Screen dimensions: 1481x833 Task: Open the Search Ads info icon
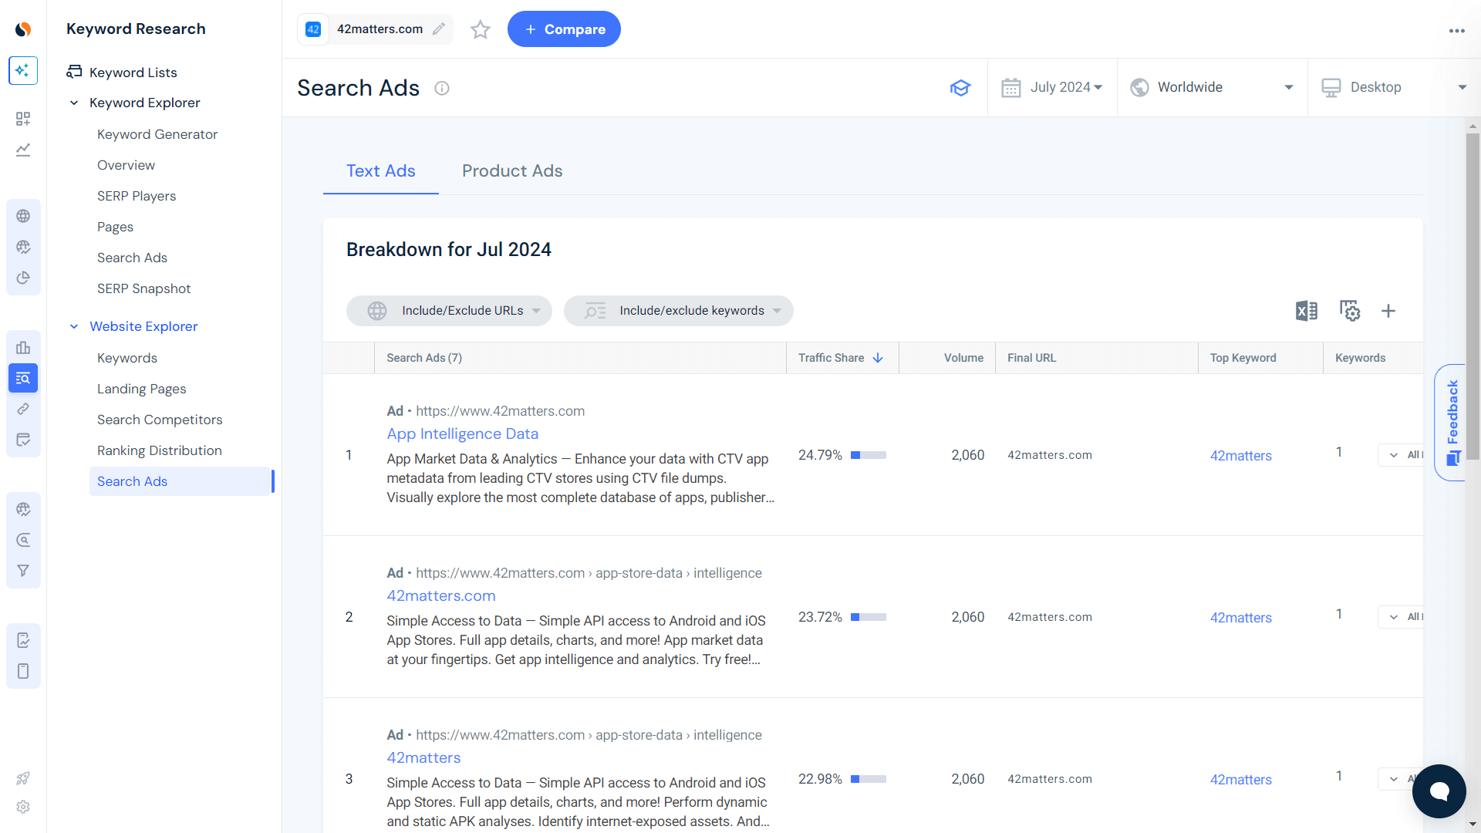tap(441, 88)
